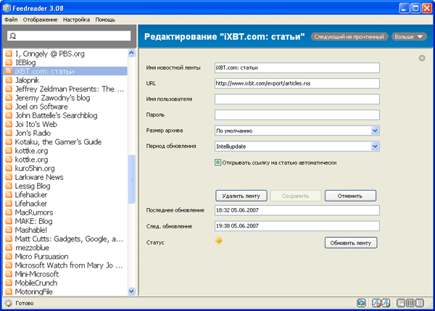Click the increase font size icon
Screen dimensions: 435x311
click(x=386, y=303)
